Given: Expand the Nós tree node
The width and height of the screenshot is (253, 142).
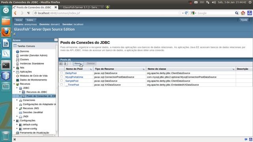Looking at the screenshot, I should [14, 67].
